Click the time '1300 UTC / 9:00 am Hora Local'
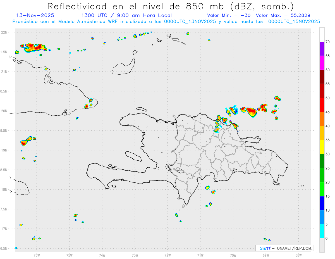Image resolution: width=335 pixels, height=259 pixels. pyautogui.click(x=126, y=15)
